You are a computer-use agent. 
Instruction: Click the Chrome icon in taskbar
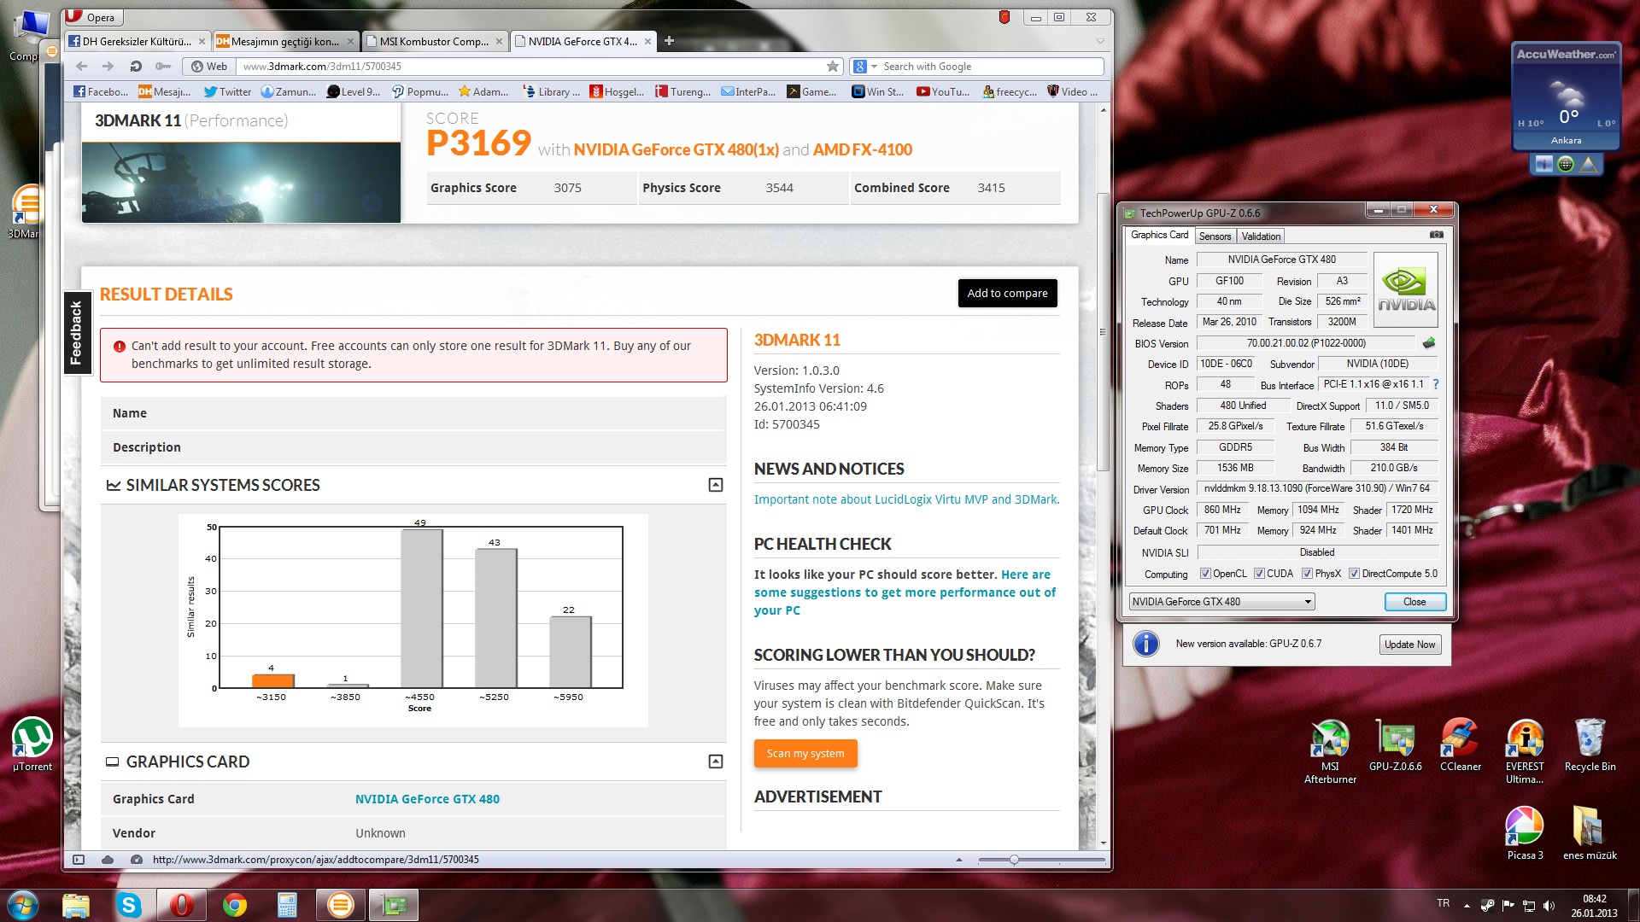[235, 905]
